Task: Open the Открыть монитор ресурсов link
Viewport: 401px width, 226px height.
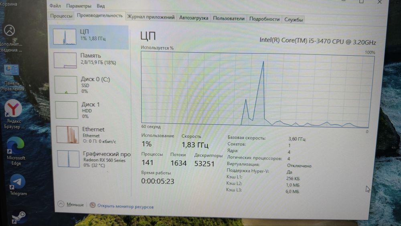Action: [125, 206]
